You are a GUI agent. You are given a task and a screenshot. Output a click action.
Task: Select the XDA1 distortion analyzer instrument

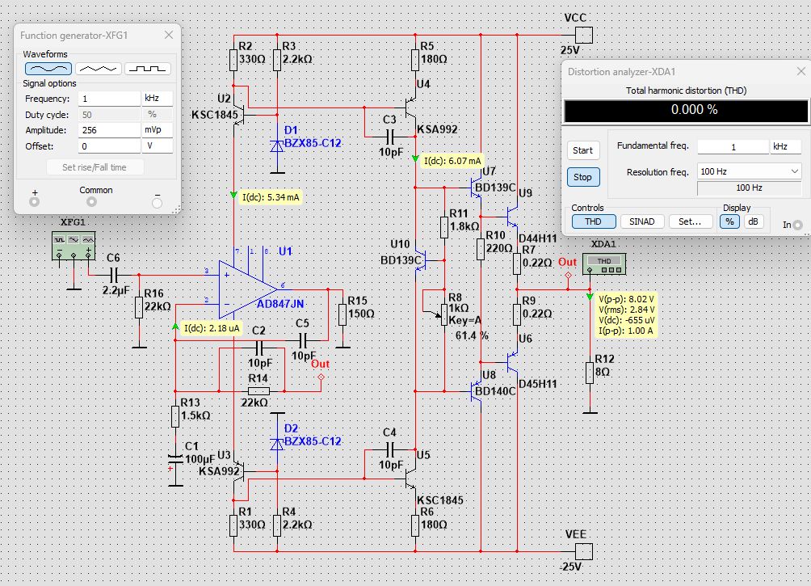[604, 263]
